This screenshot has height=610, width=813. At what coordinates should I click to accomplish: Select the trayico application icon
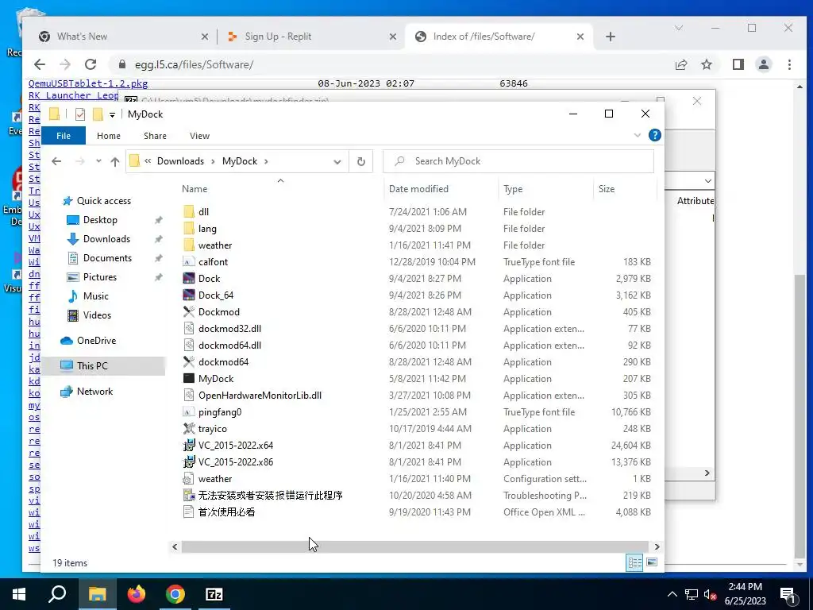tap(189, 428)
